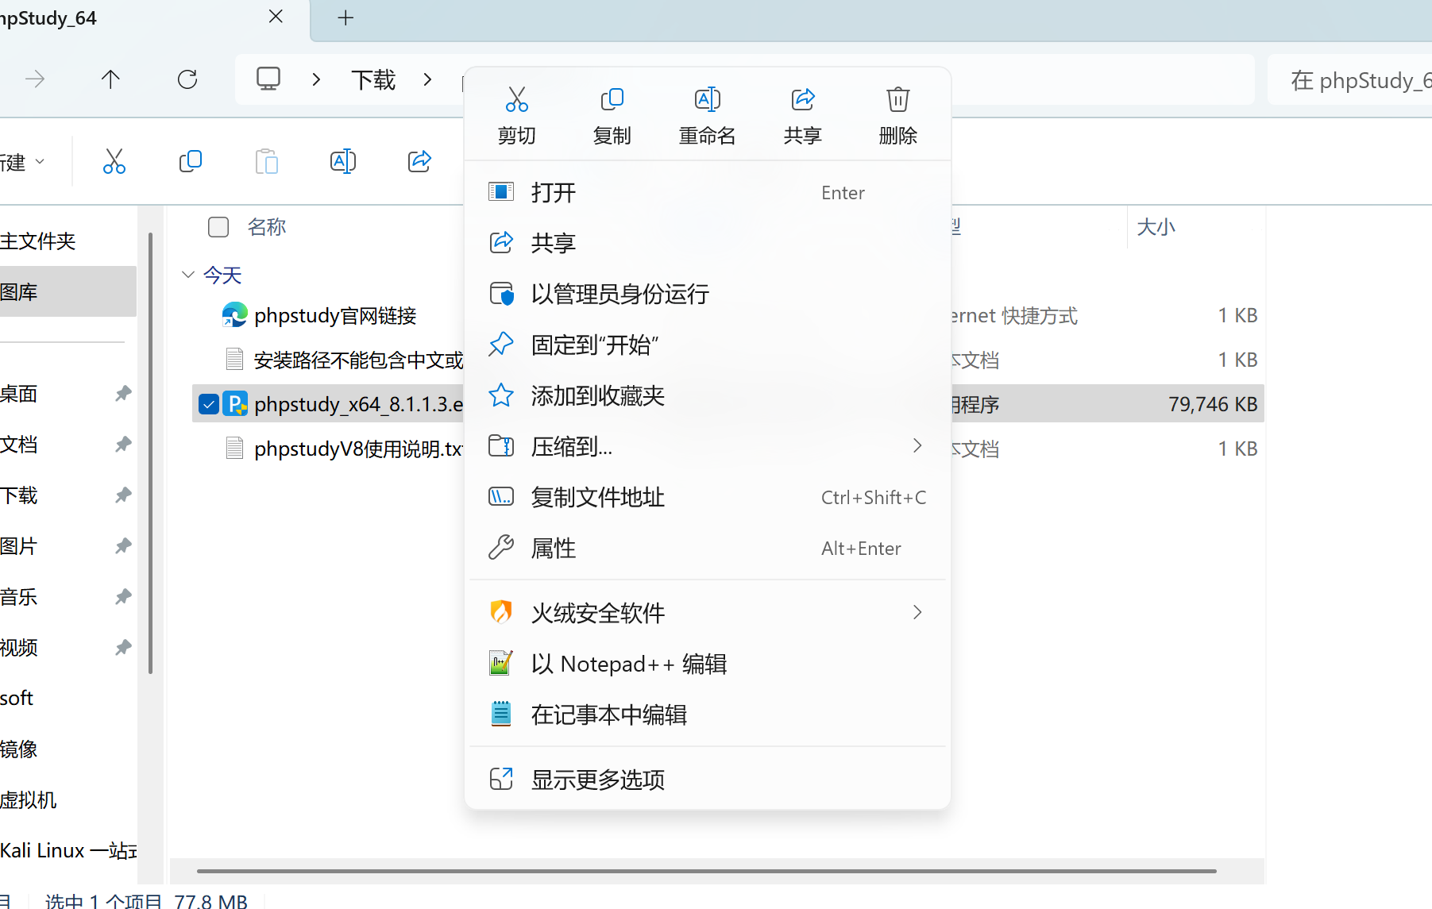Expand arrow beside 火绒安全软件
The image size is (1432, 909).
(917, 613)
